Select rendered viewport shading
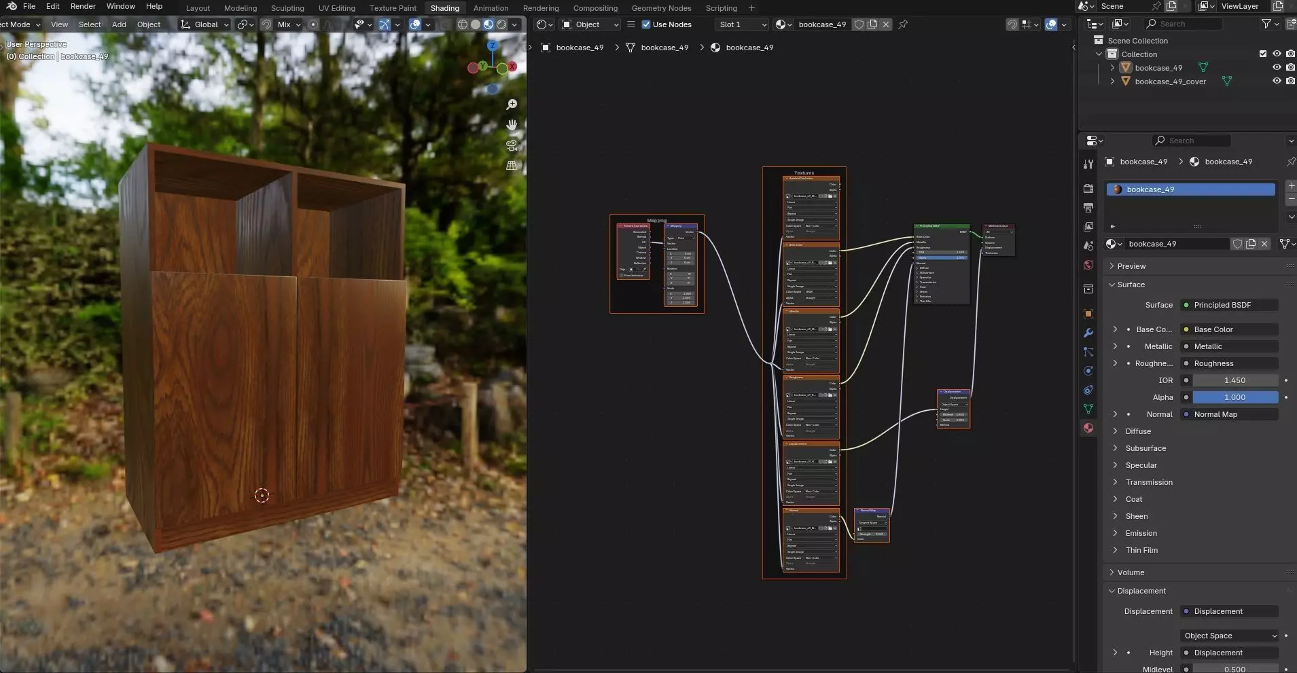1297x673 pixels. 501,24
